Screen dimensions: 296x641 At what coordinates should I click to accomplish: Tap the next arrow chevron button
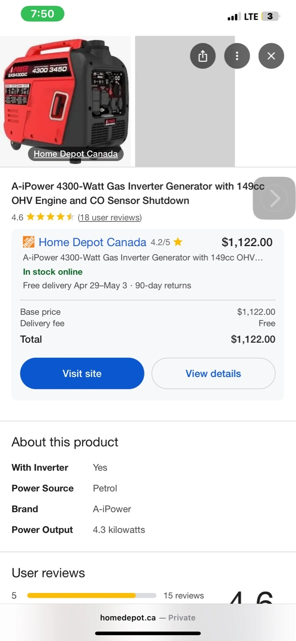click(274, 198)
